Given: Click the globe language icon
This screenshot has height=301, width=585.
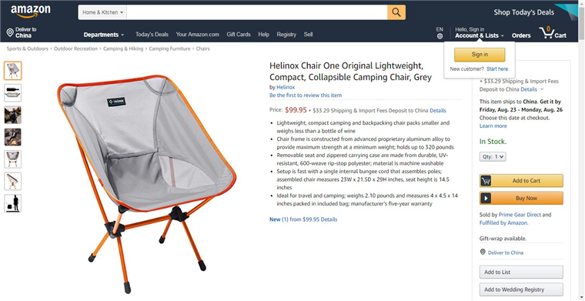Looking at the screenshot, I should pyautogui.click(x=440, y=36).
